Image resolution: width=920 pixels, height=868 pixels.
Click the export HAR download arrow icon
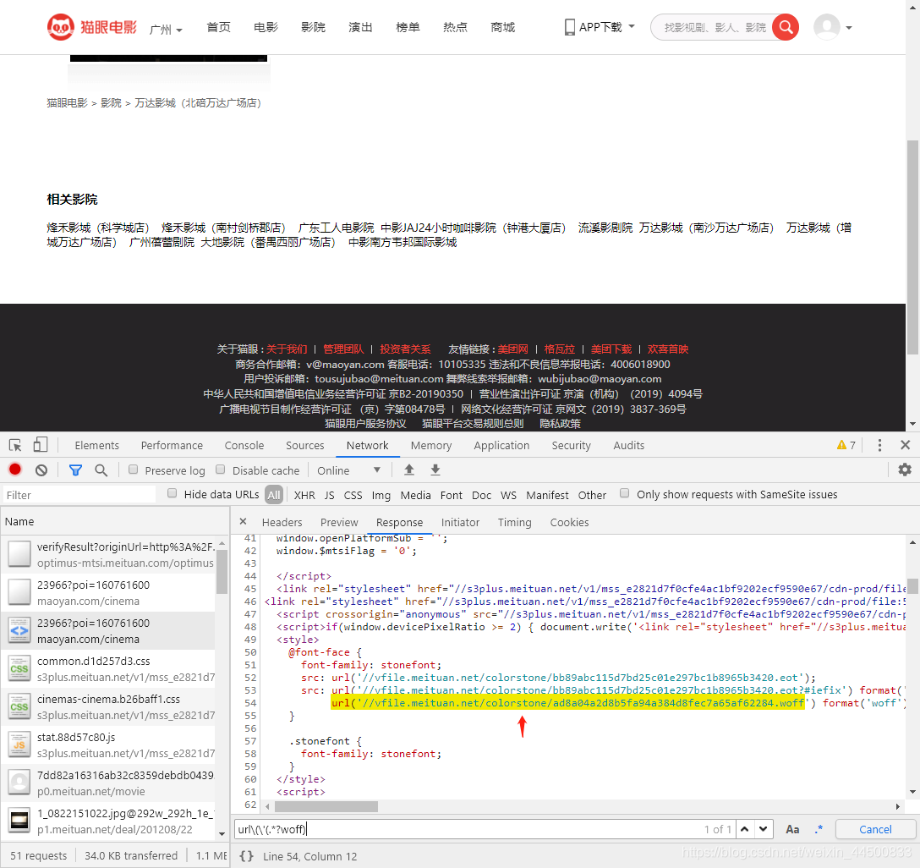point(435,470)
